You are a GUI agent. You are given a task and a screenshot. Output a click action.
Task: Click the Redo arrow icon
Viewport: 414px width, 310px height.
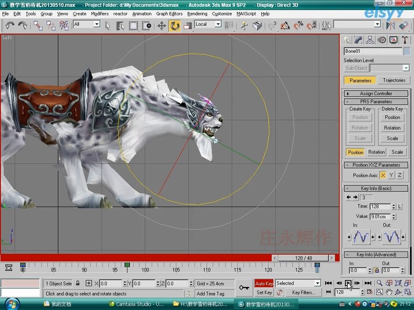click(x=23, y=25)
